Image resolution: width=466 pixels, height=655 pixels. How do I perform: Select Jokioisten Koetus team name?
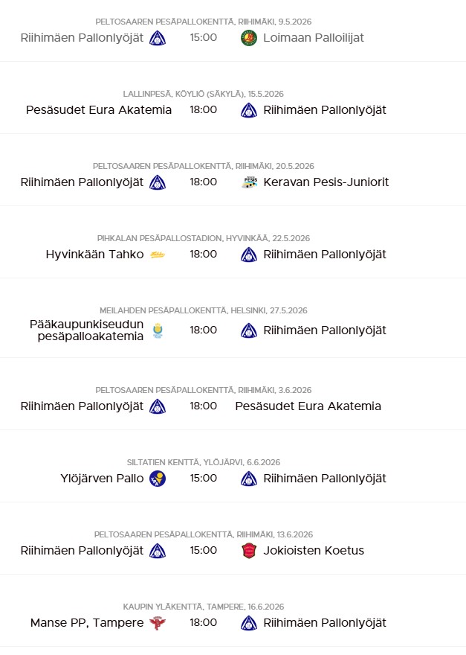tap(314, 551)
